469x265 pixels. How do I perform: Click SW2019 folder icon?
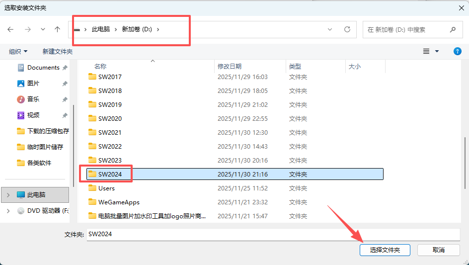(x=92, y=104)
